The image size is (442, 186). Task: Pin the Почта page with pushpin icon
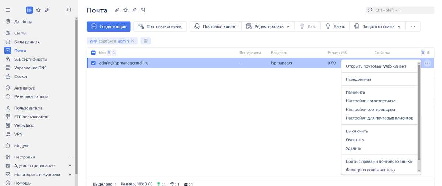[x=134, y=10]
